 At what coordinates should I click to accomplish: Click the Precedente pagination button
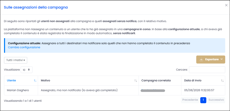click(190, 100)
